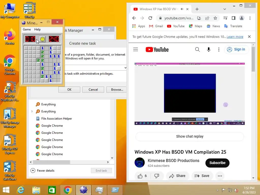Click share this page icon in Chrome

coord(207,18)
